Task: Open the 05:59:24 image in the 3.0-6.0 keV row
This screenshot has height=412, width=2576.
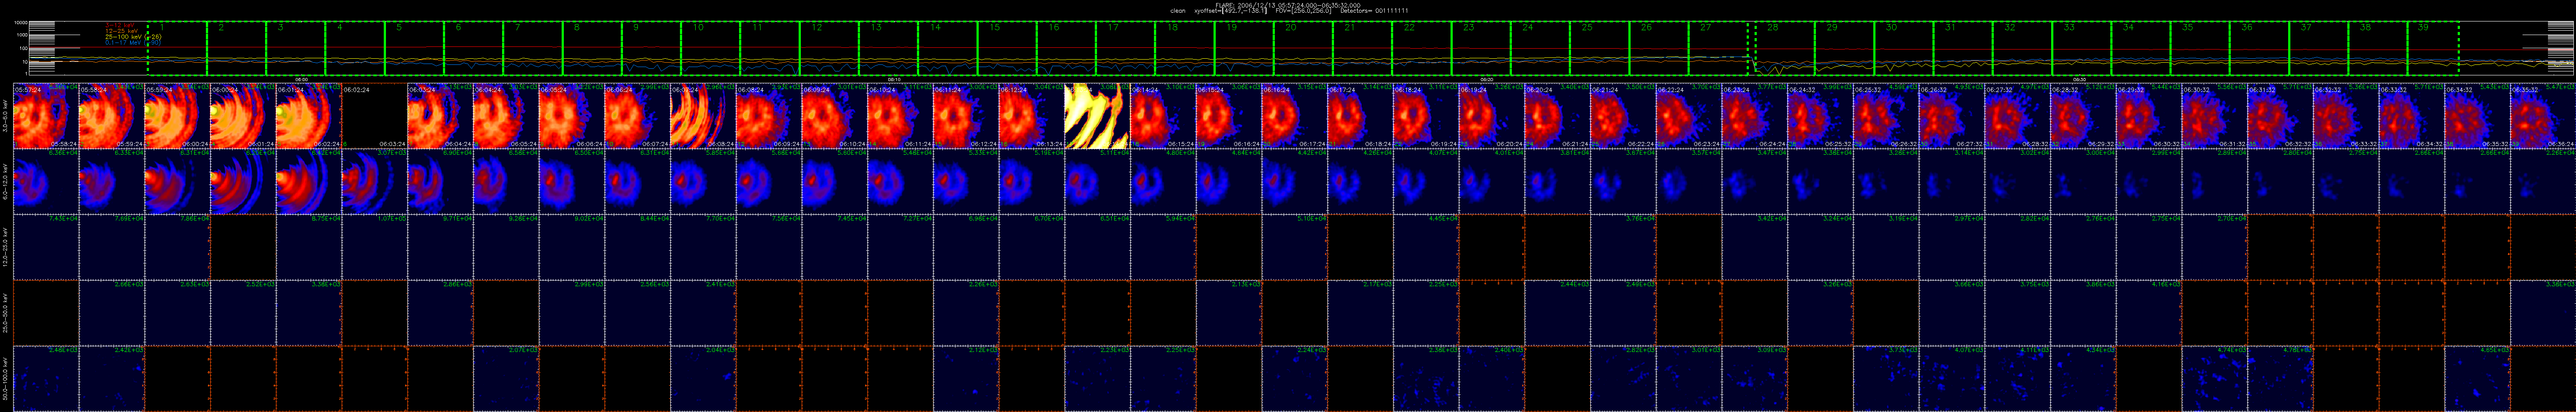Action: point(177,116)
